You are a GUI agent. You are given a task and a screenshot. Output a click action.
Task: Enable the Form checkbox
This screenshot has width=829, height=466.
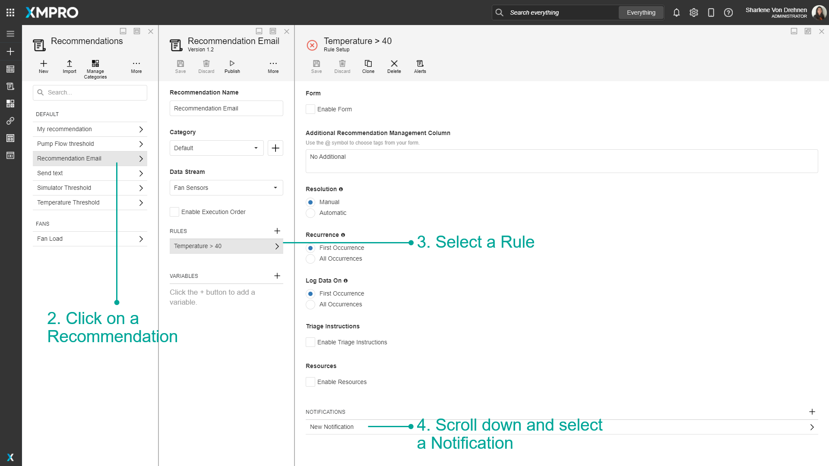[310, 109]
